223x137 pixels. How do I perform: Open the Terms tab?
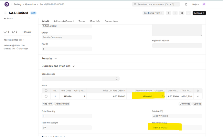coord(82,21)
